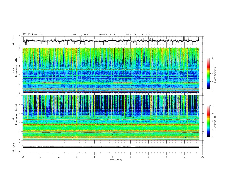Click time axis tick label "1"
The image size is (228, 176).
41,157
